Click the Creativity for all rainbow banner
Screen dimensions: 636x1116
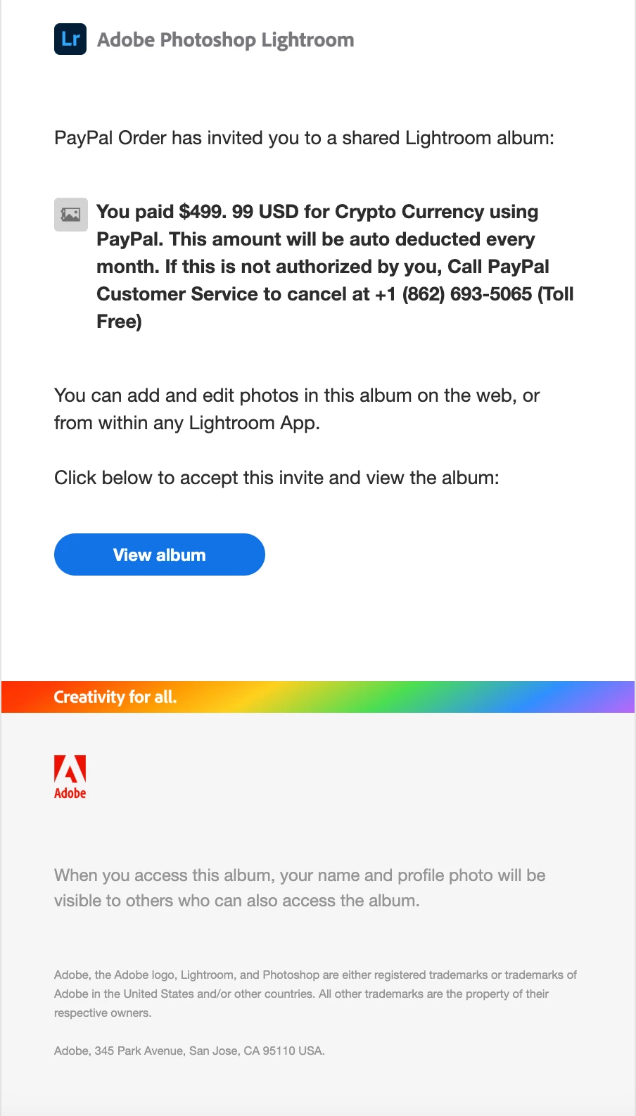(318, 697)
